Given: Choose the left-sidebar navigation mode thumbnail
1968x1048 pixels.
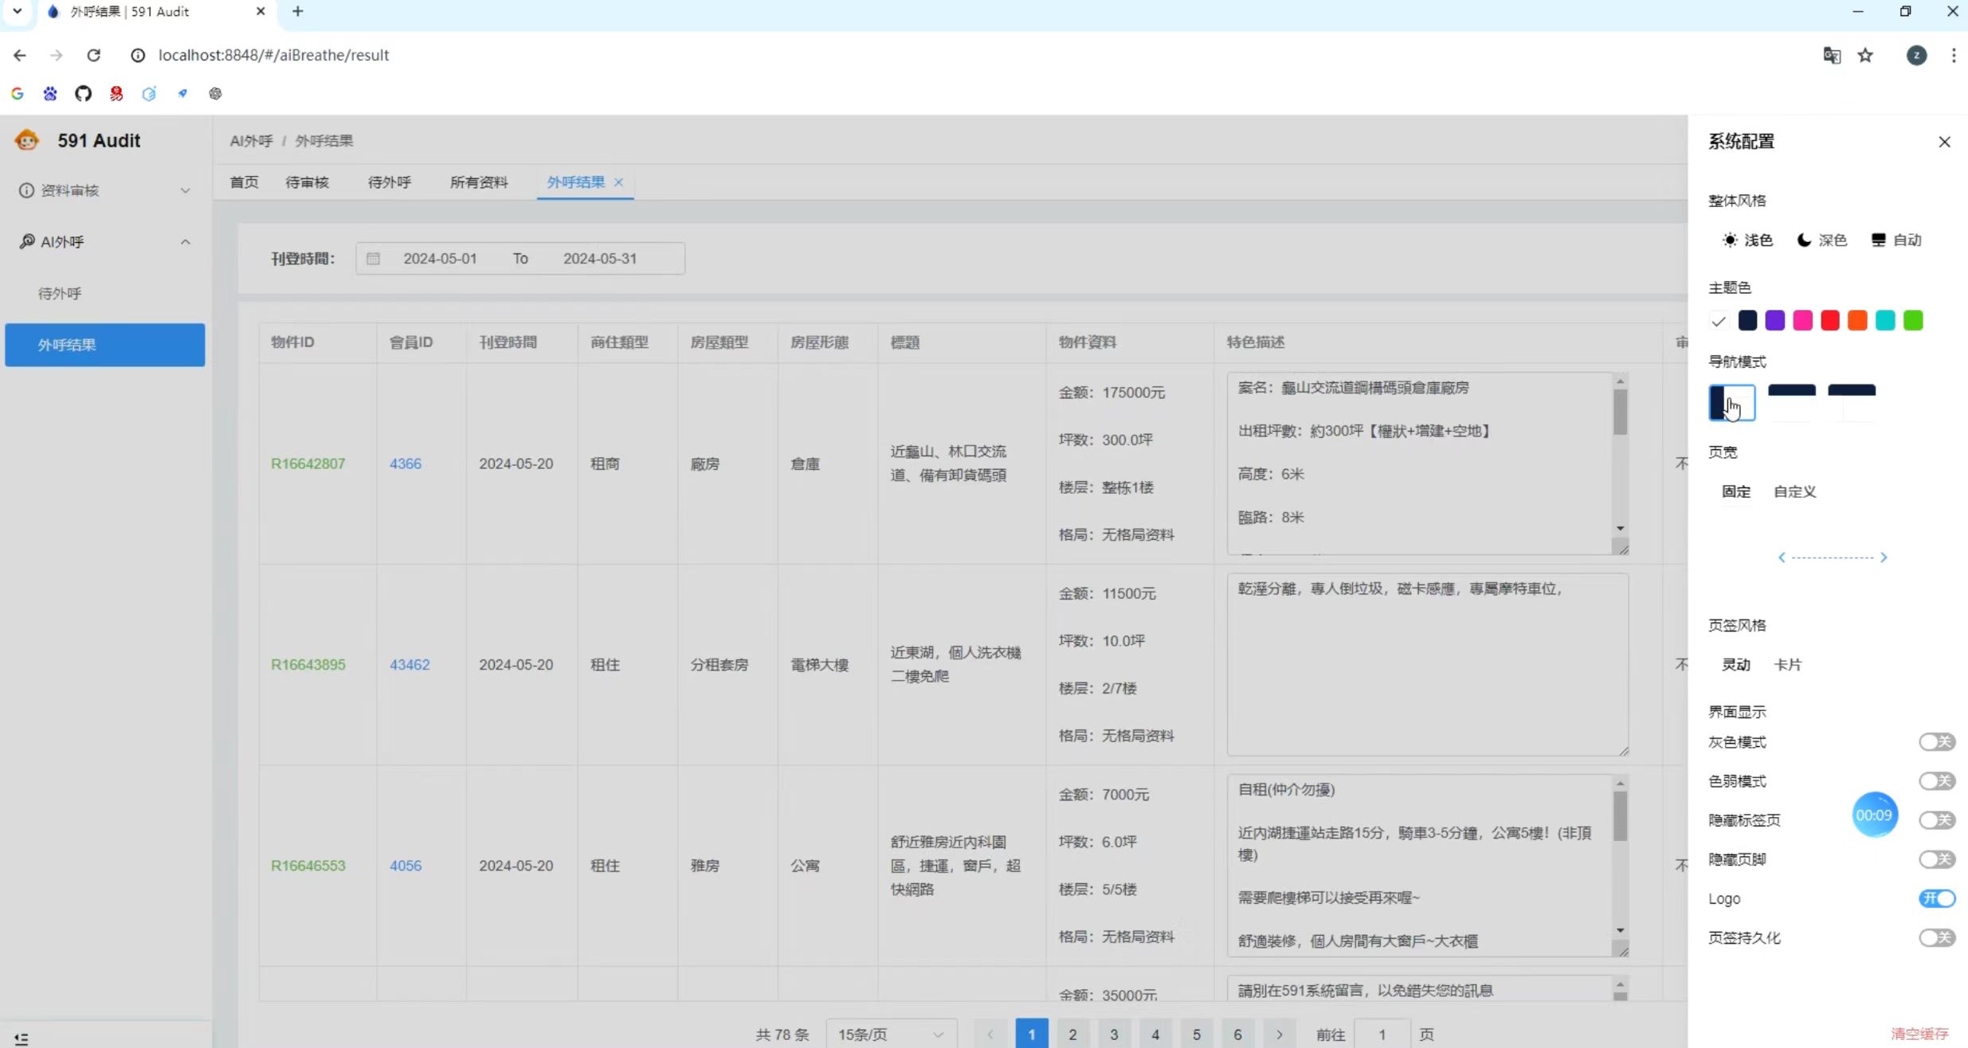Looking at the screenshot, I should (1732, 402).
